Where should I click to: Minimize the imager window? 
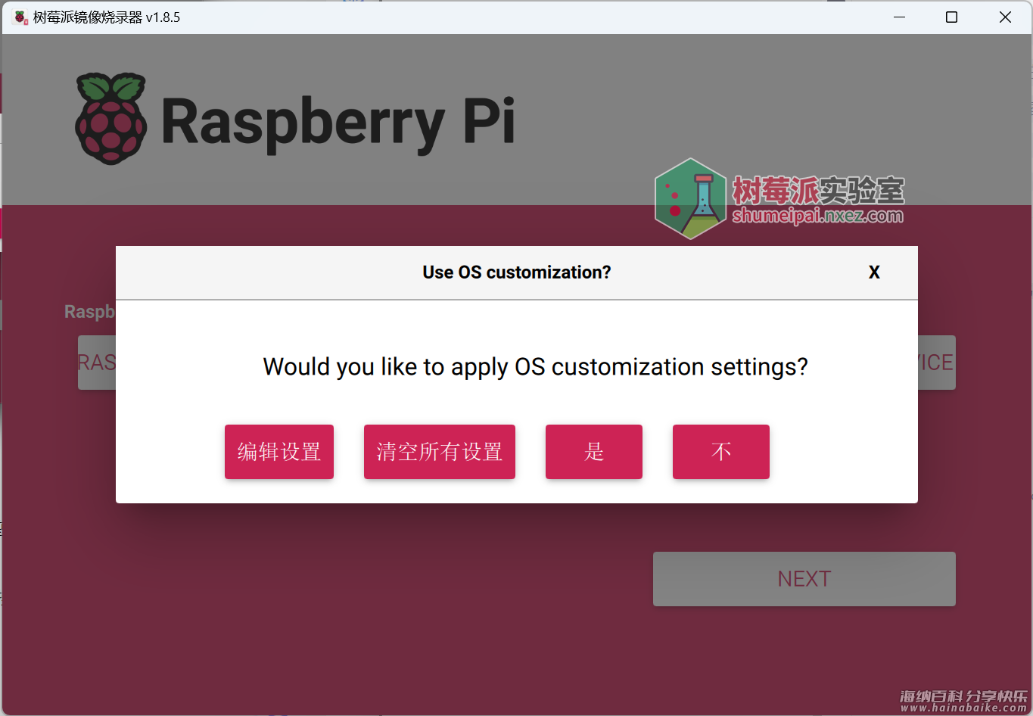[899, 17]
